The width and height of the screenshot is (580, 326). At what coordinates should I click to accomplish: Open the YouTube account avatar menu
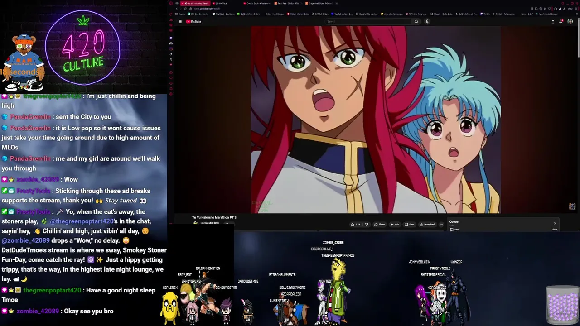(x=570, y=21)
